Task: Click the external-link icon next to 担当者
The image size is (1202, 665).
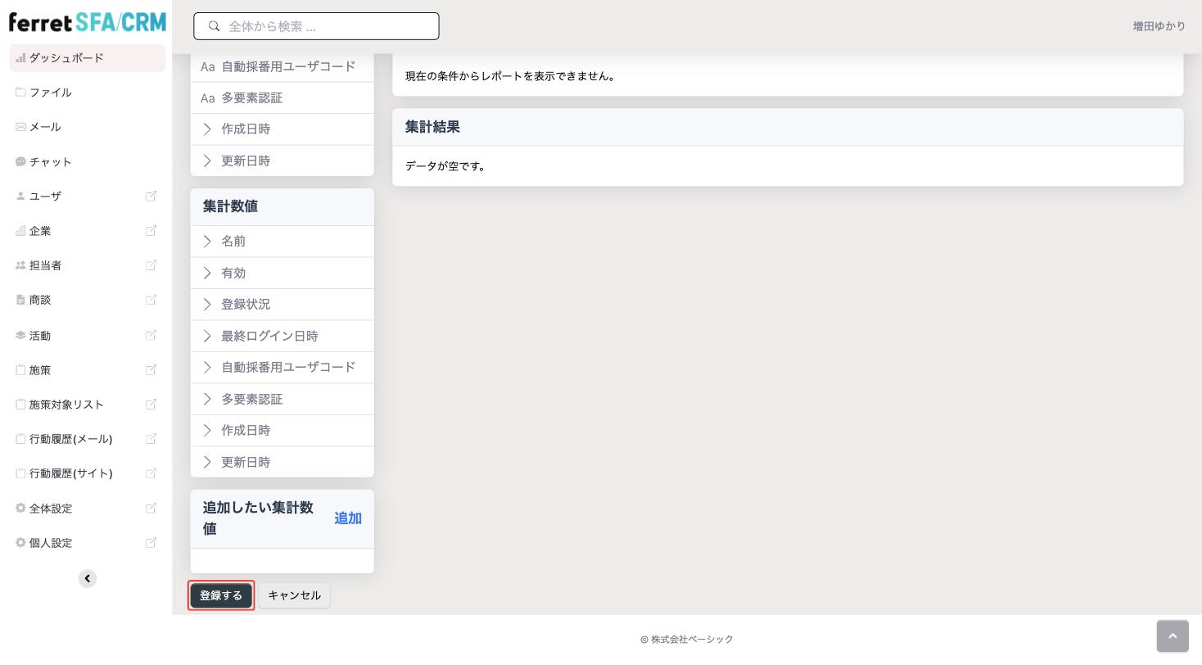Action: click(x=151, y=265)
